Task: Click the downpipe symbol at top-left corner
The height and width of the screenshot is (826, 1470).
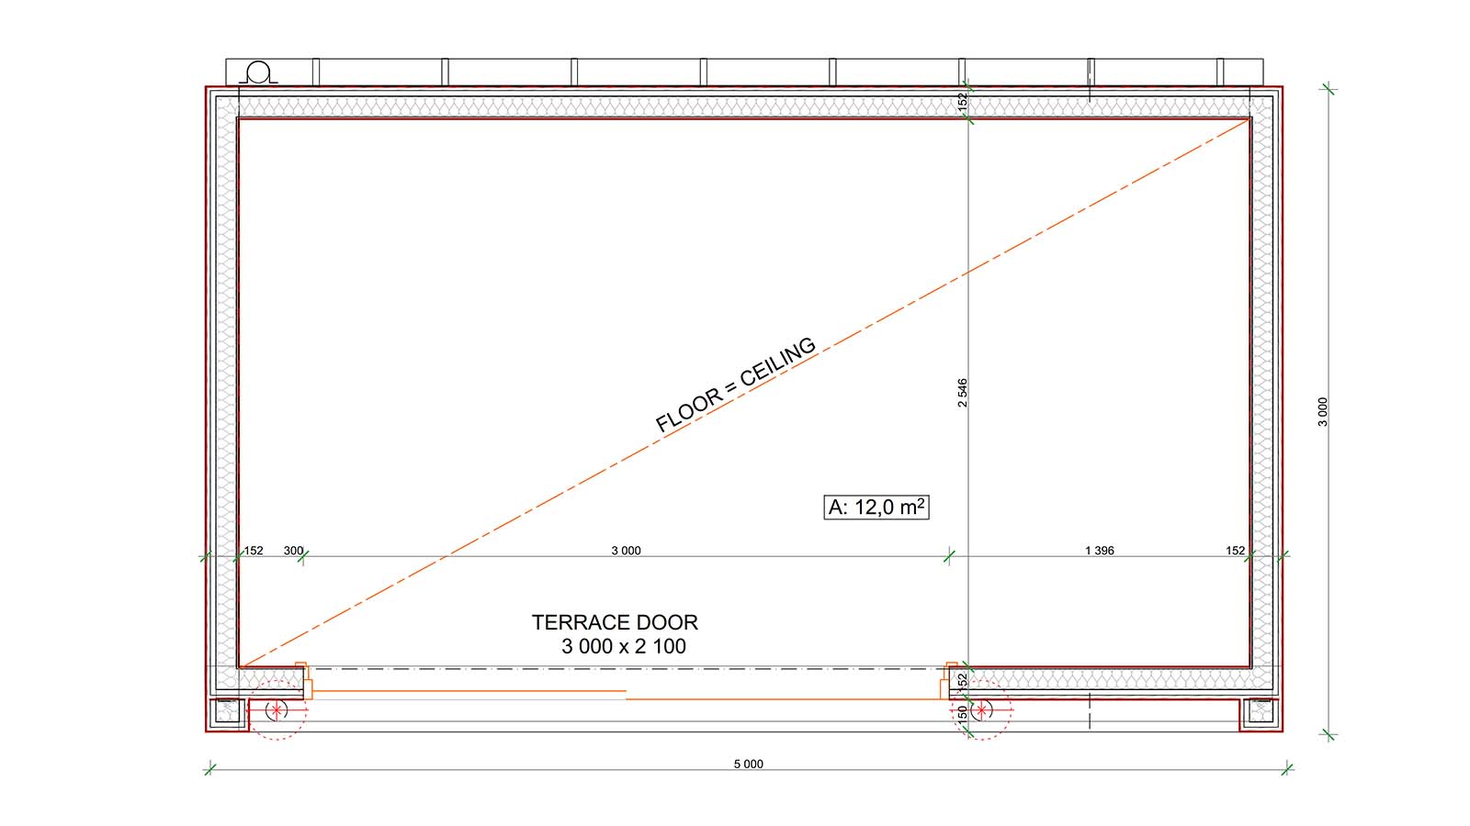Action: pyautogui.click(x=259, y=73)
